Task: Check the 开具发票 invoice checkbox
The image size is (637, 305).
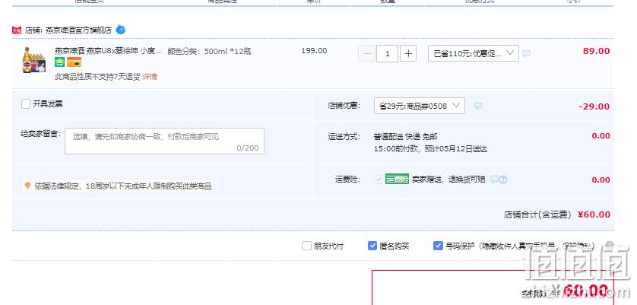Action: (x=26, y=103)
